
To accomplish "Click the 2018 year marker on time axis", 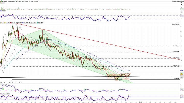I will point(26,102).
